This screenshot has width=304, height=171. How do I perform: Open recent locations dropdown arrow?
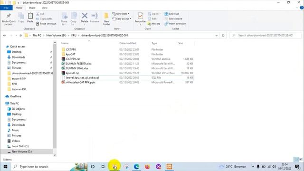[x=16, y=36]
